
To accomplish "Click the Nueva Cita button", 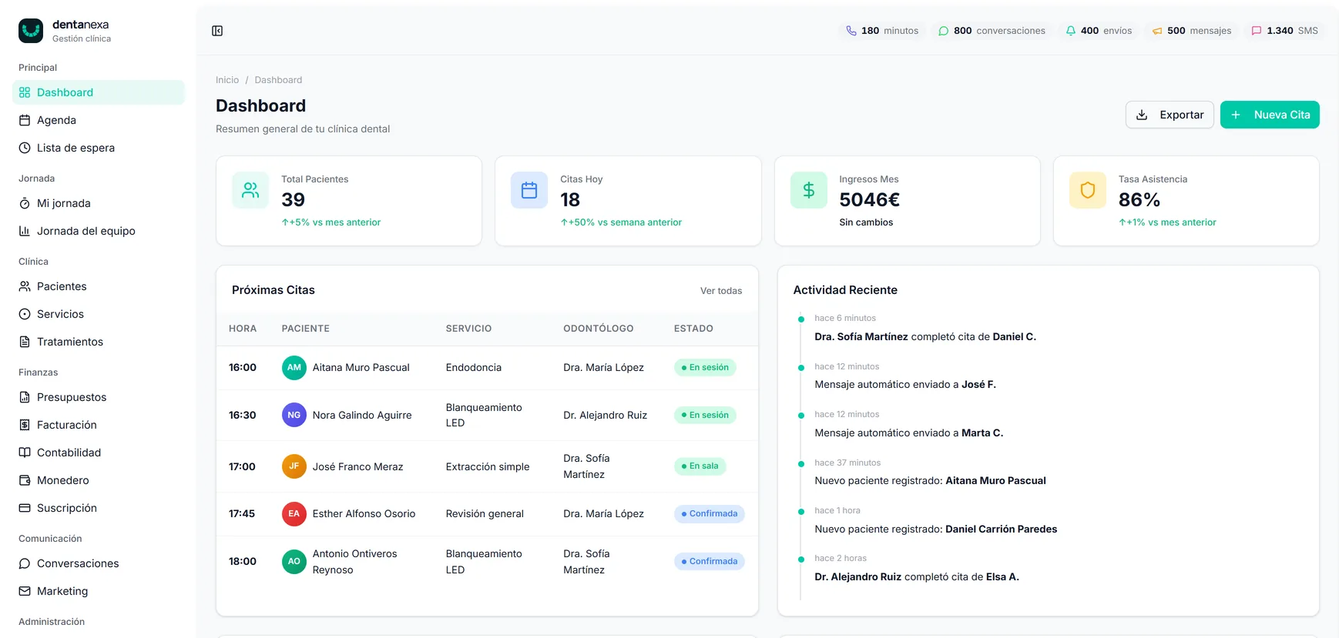I will coord(1270,115).
